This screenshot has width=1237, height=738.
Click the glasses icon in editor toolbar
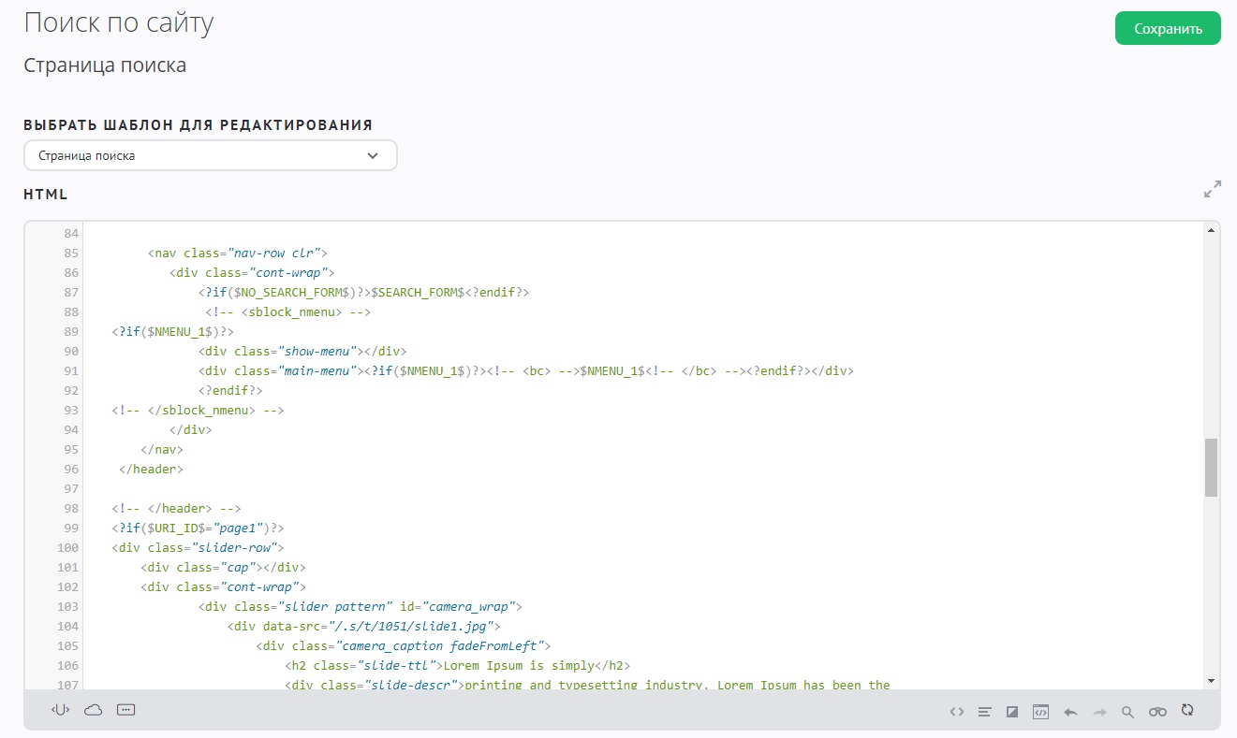tap(1158, 712)
